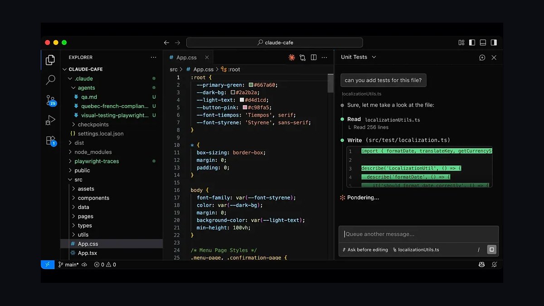Click the Claude spark icon in editor toolbar
This screenshot has height=306, width=544.
point(291,58)
